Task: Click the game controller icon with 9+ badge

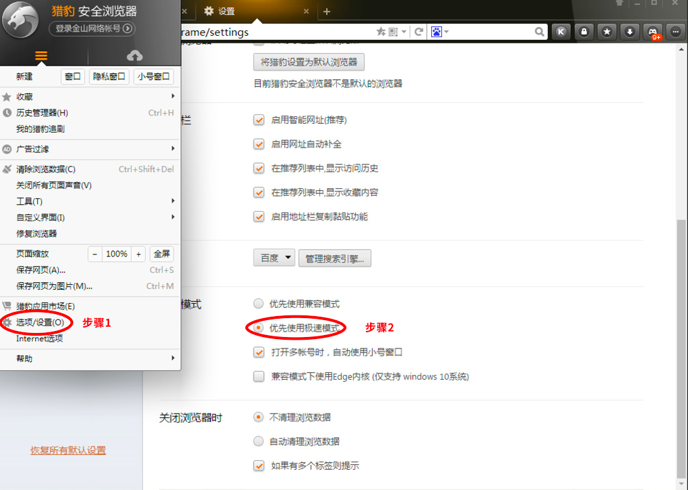Action: pyautogui.click(x=653, y=32)
